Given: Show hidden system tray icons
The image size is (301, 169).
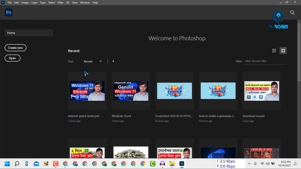Looking at the screenshot, I should (249, 164).
